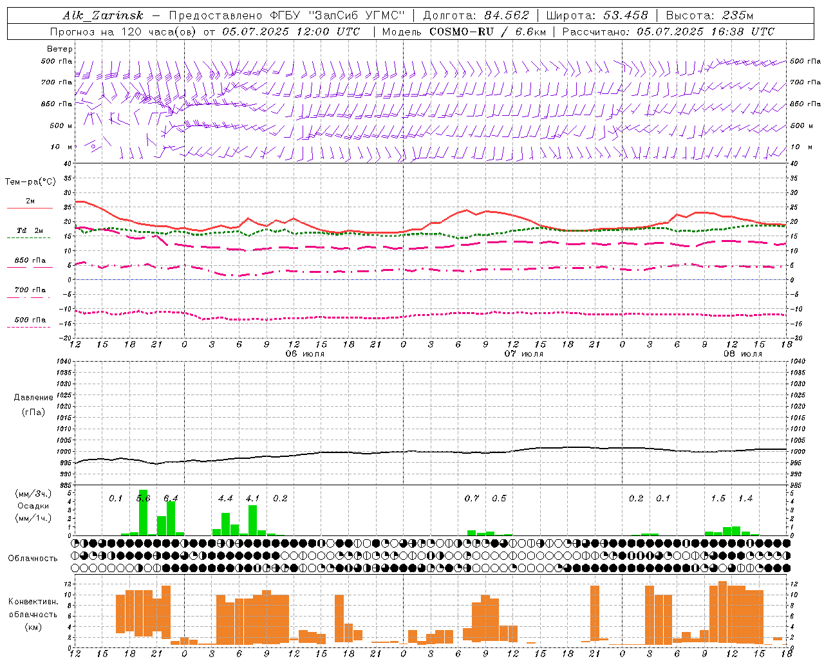
Task: Click the (мм/3ч.) precipitation unit label
Action: pyautogui.click(x=33, y=494)
